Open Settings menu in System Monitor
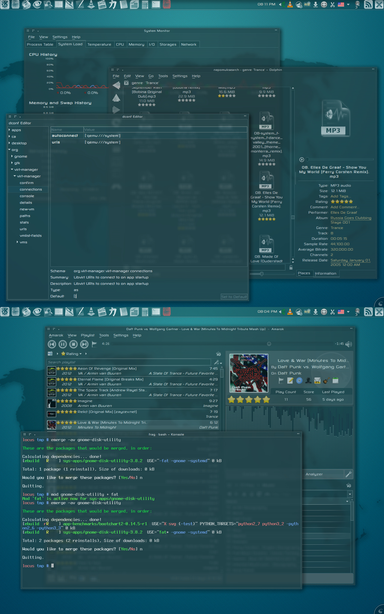This screenshot has width=384, height=614. point(60,37)
